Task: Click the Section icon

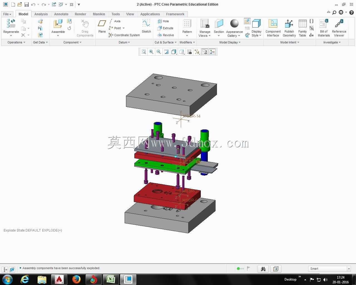Action: click(x=219, y=24)
